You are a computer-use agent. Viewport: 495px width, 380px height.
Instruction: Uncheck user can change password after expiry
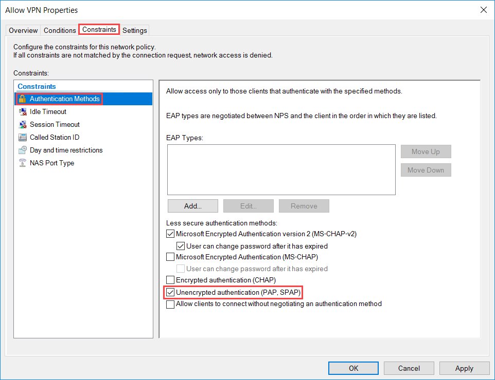[181, 246]
